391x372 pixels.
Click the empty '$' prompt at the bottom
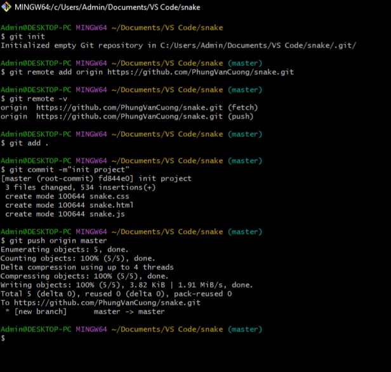[3, 338]
